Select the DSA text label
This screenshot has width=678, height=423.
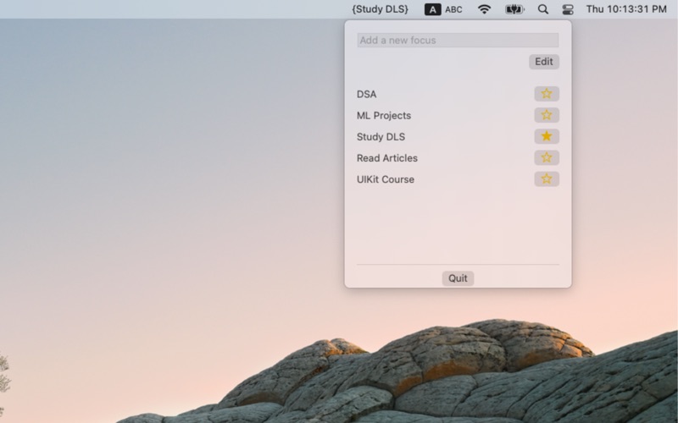click(367, 94)
